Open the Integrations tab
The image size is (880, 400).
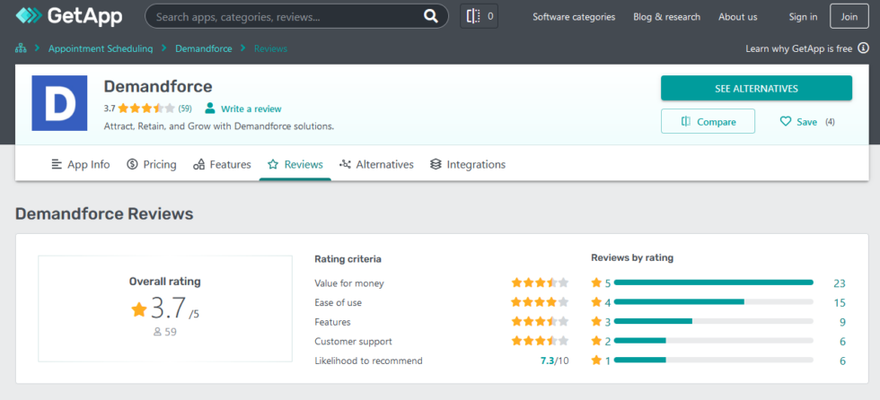[467, 164]
